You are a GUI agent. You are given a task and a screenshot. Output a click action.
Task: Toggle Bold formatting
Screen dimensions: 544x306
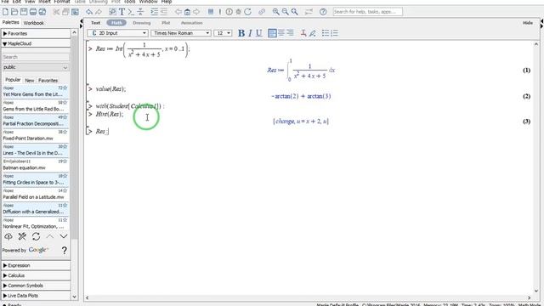point(241,33)
